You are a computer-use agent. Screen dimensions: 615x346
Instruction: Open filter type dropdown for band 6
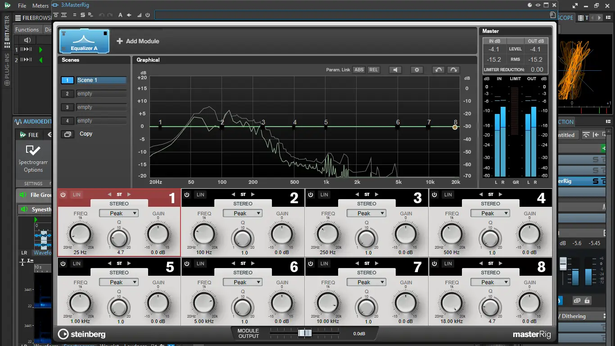[242, 282]
